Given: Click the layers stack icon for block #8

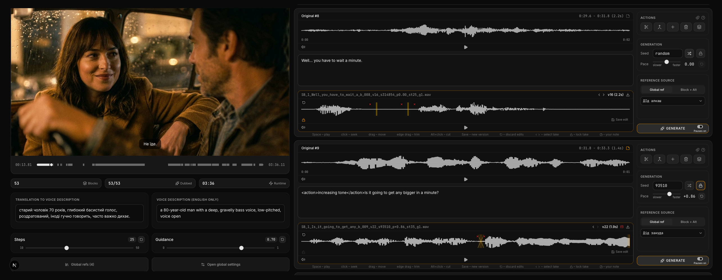Looking at the screenshot, I should tap(699, 27).
